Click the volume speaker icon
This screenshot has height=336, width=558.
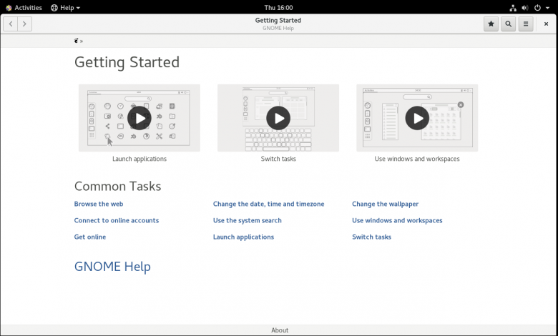(525, 7)
